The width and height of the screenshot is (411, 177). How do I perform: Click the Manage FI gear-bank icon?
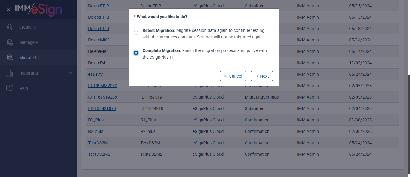click(x=10, y=42)
